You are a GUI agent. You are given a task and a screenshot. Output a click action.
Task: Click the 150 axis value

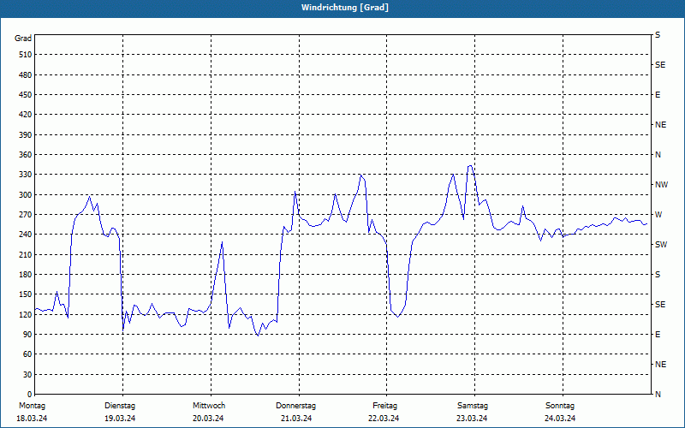click(26, 294)
